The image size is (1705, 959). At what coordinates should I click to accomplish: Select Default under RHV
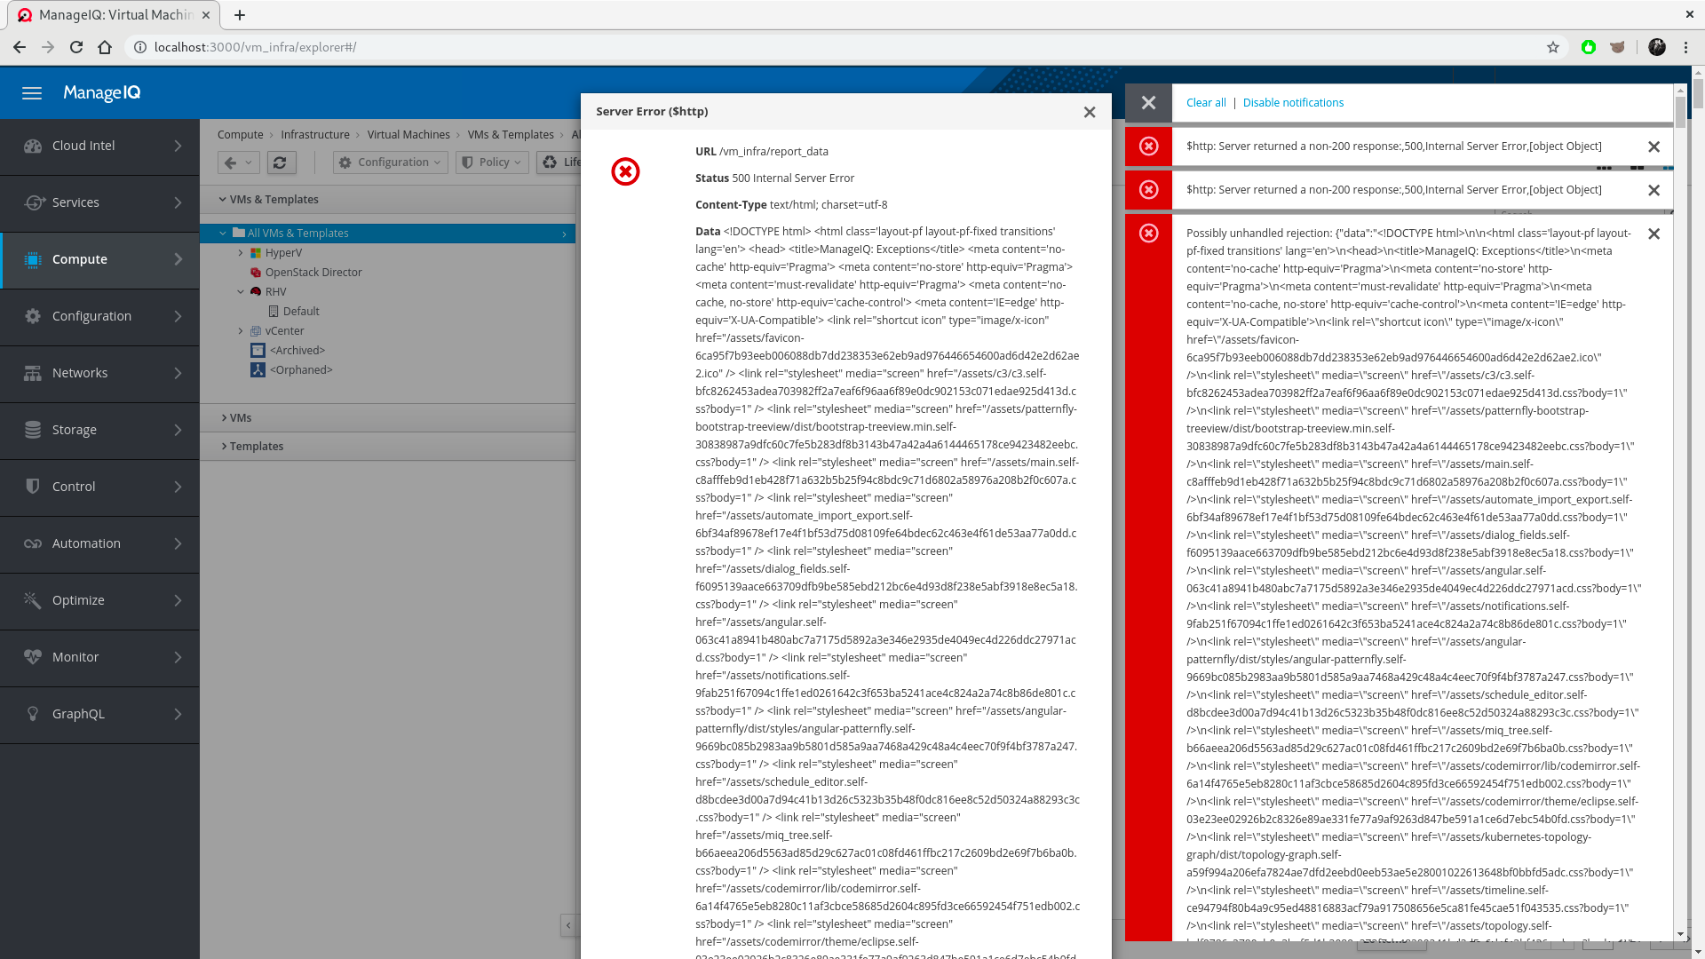tap(301, 312)
